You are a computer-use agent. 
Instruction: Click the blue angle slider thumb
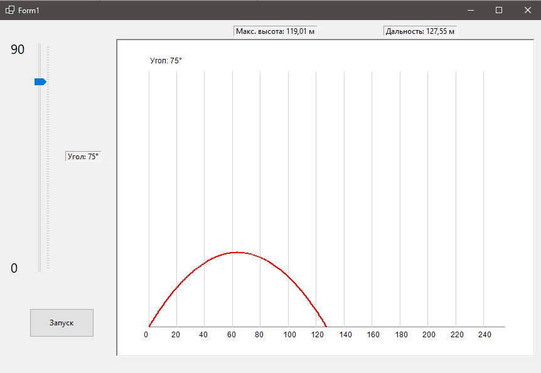(40, 81)
